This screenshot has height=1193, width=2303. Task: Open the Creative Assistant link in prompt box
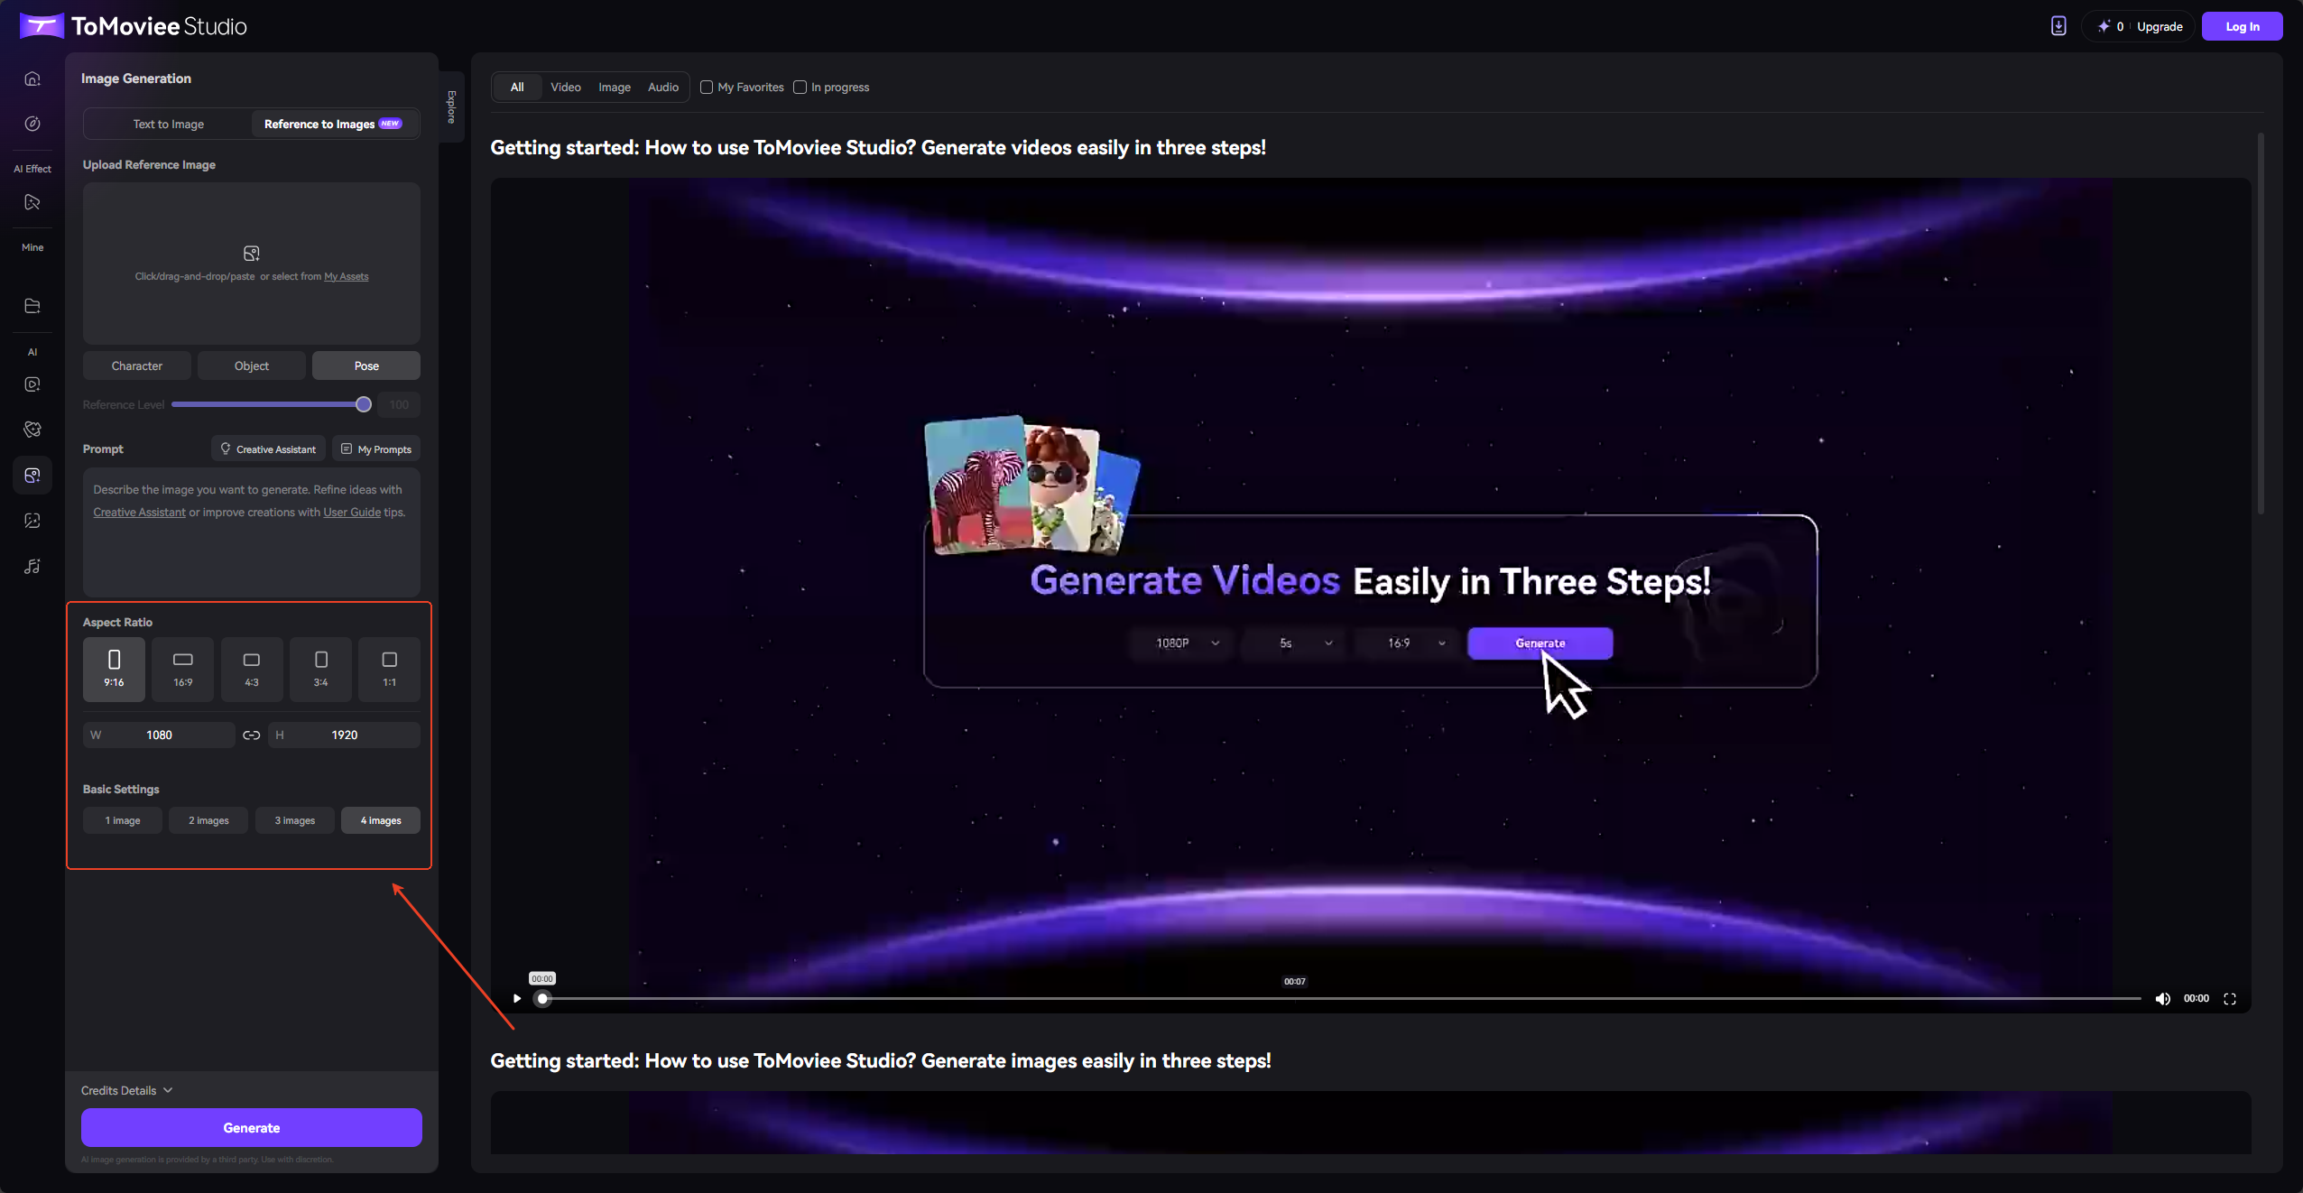tap(139, 512)
